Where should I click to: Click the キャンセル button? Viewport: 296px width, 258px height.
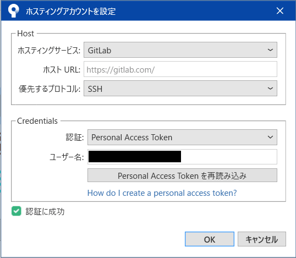[x=262, y=239]
